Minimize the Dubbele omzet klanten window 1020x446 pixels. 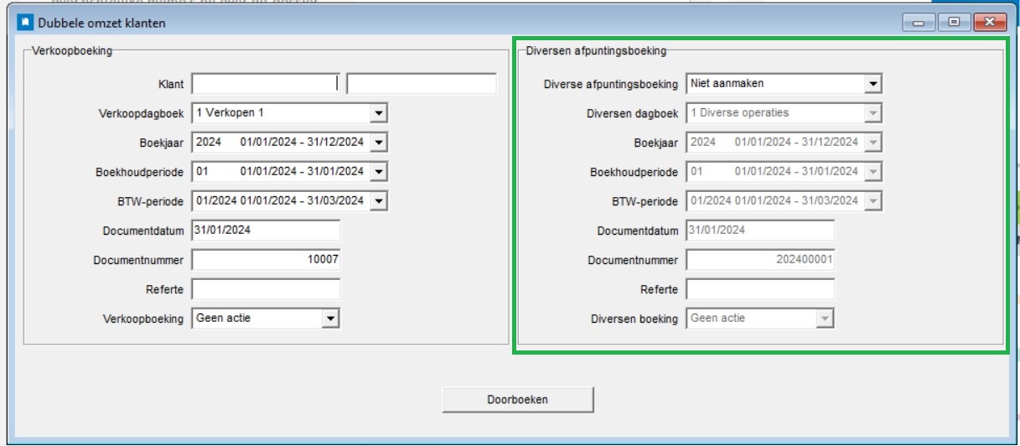pyautogui.click(x=919, y=23)
